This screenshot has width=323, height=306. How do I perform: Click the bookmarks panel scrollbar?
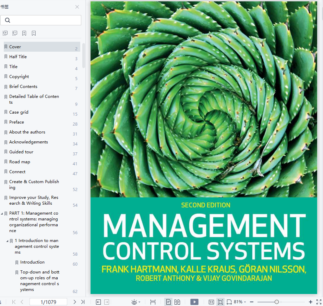[83, 55]
